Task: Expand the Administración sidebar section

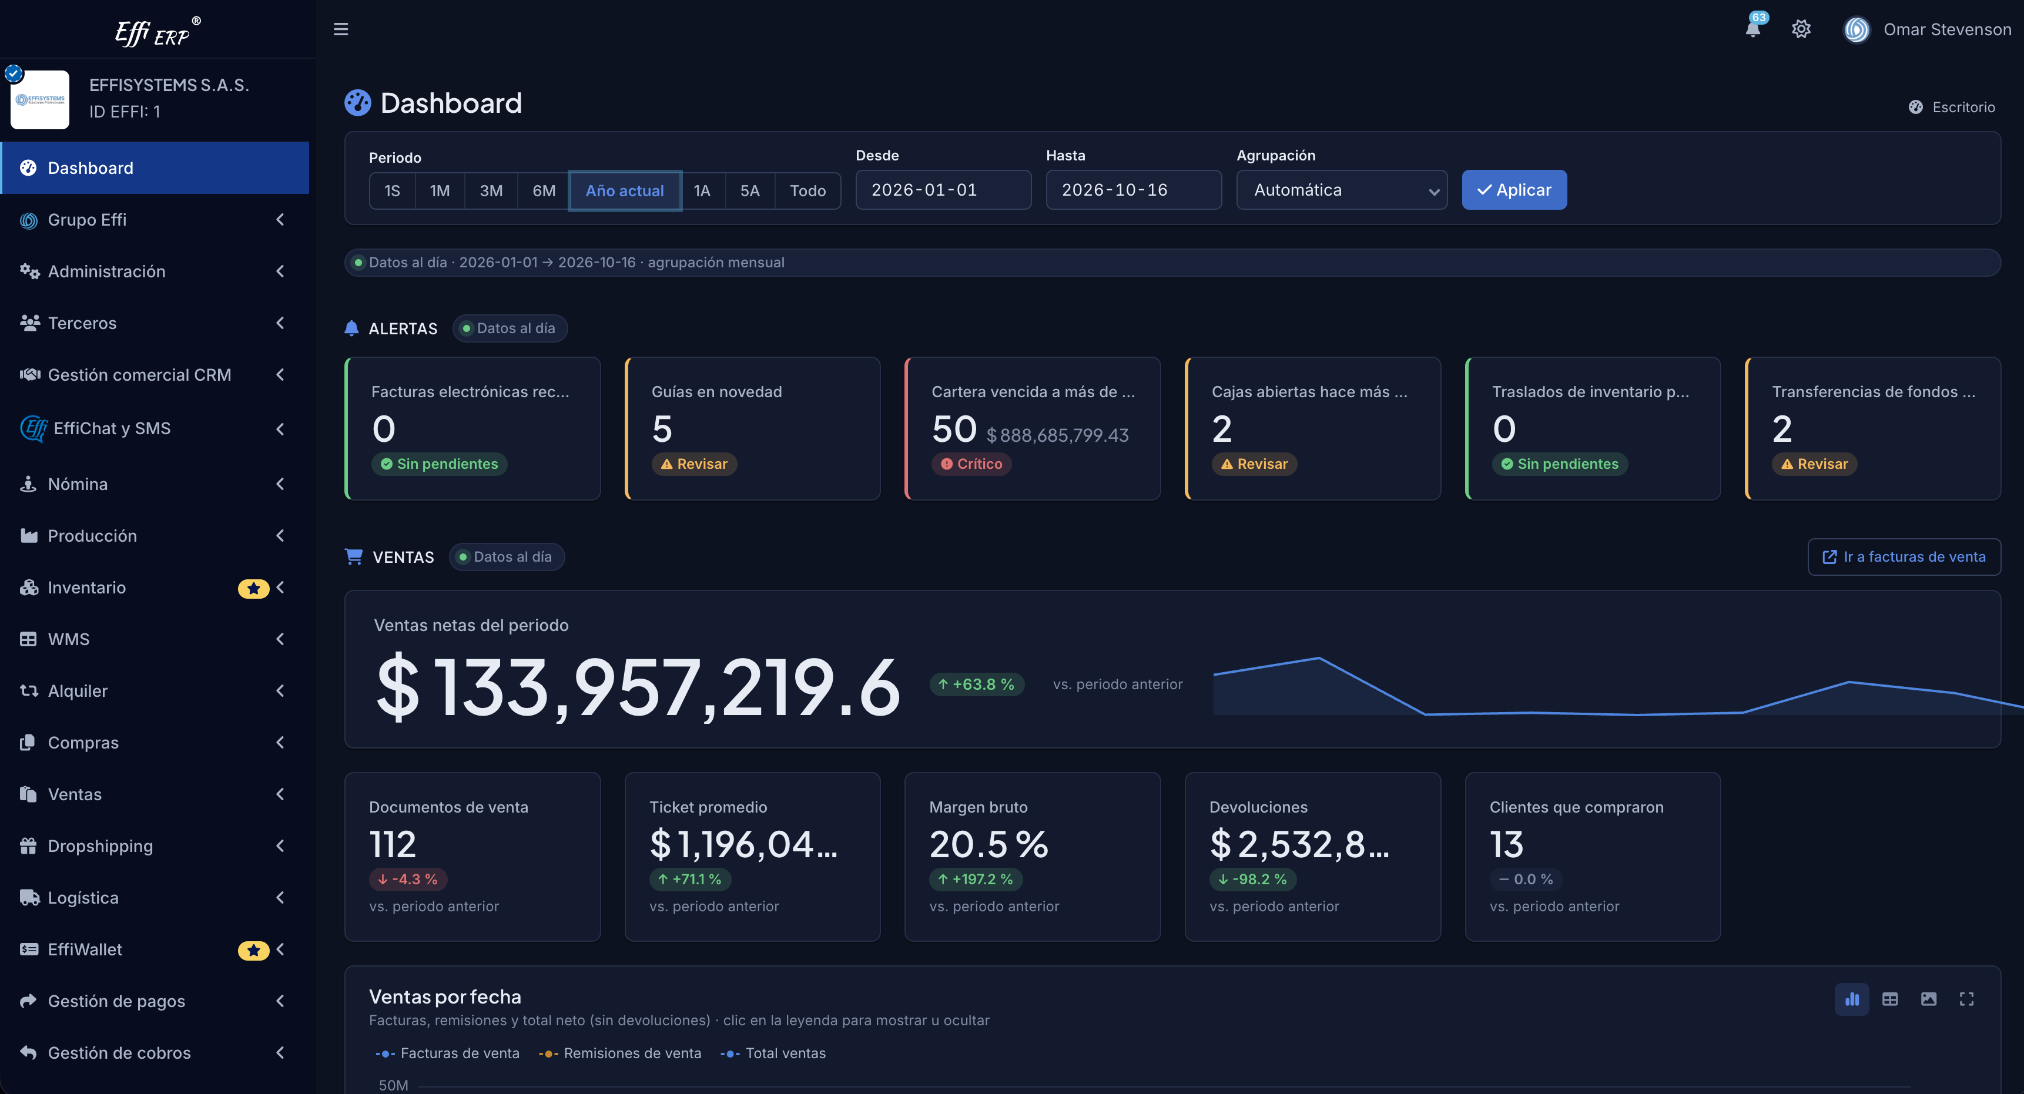Action: [x=155, y=271]
